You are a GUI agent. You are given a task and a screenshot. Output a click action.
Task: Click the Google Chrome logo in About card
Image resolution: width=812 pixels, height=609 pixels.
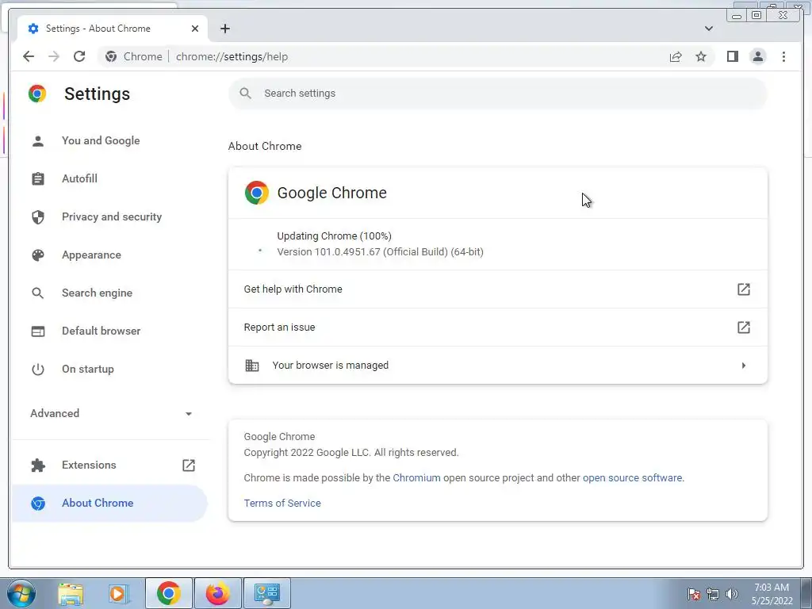pos(256,193)
